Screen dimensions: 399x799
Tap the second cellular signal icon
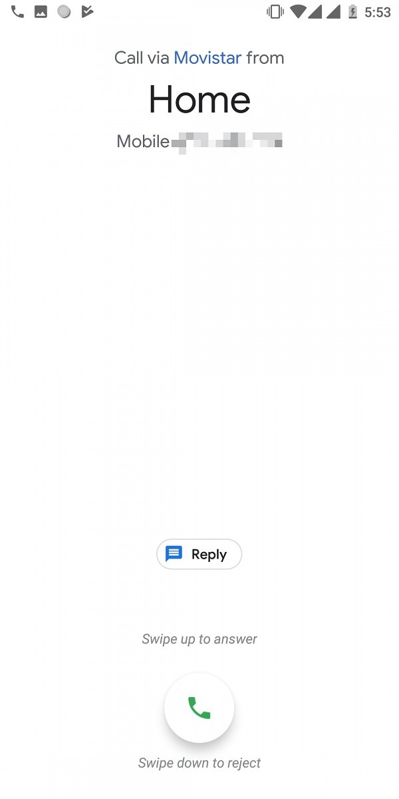coord(333,12)
